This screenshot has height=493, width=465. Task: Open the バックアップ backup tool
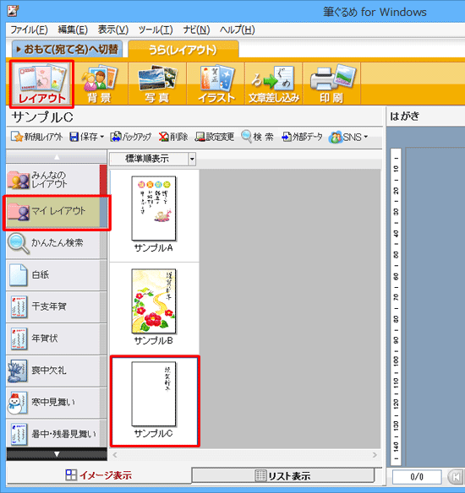(x=131, y=137)
